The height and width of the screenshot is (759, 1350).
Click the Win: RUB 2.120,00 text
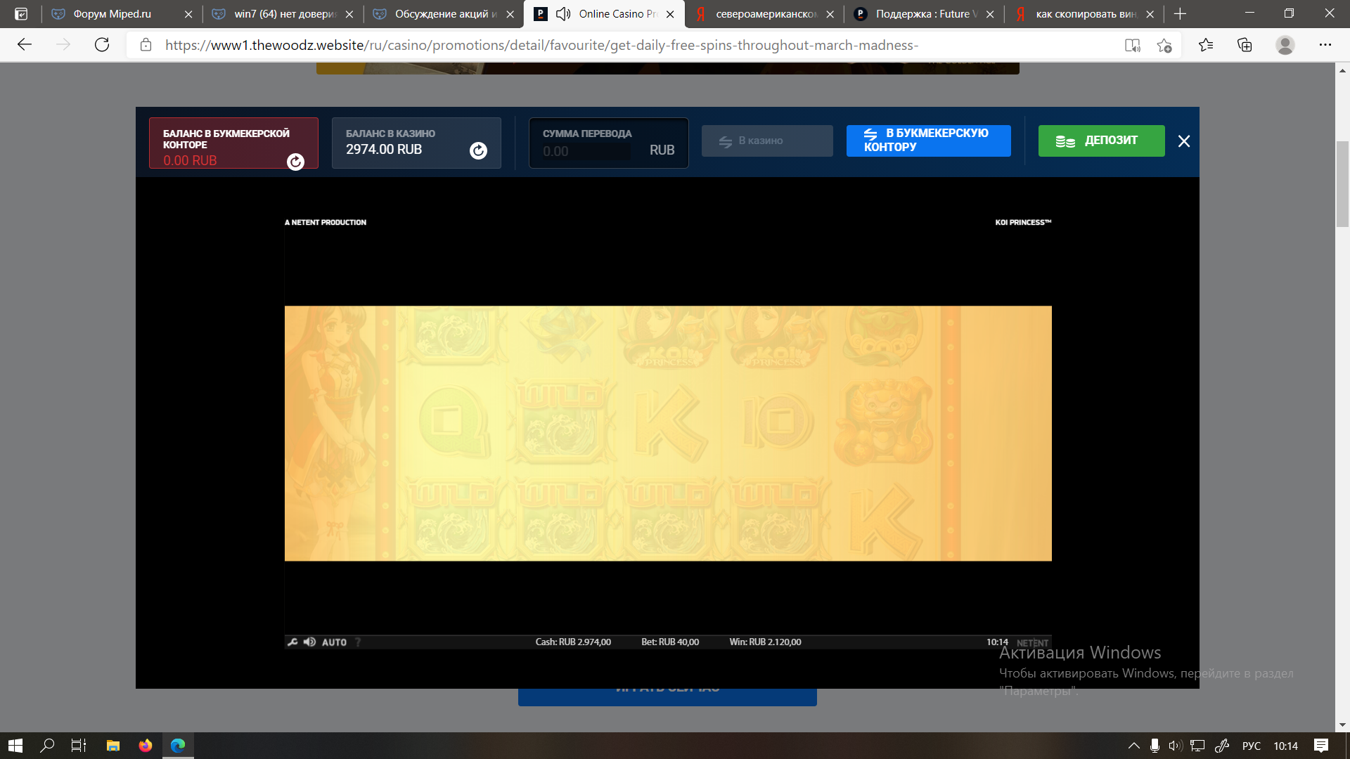765,642
